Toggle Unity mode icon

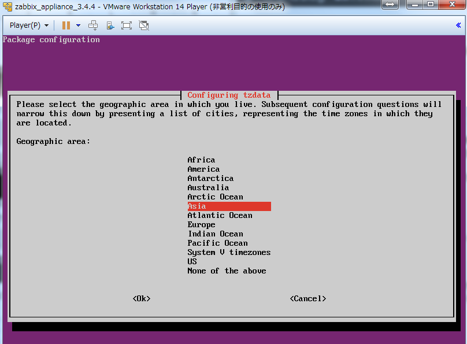[x=144, y=25]
